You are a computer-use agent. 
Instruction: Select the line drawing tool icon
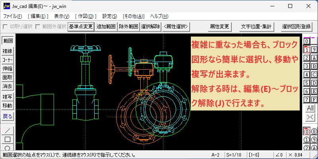8,131
